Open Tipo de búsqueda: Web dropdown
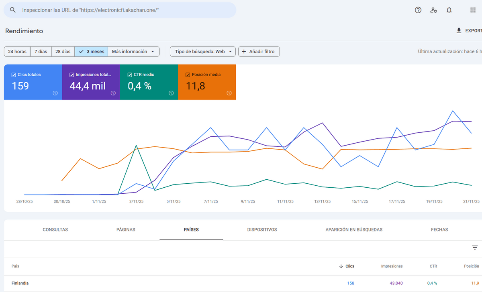482x292 pixels. [x=202, y=52]
